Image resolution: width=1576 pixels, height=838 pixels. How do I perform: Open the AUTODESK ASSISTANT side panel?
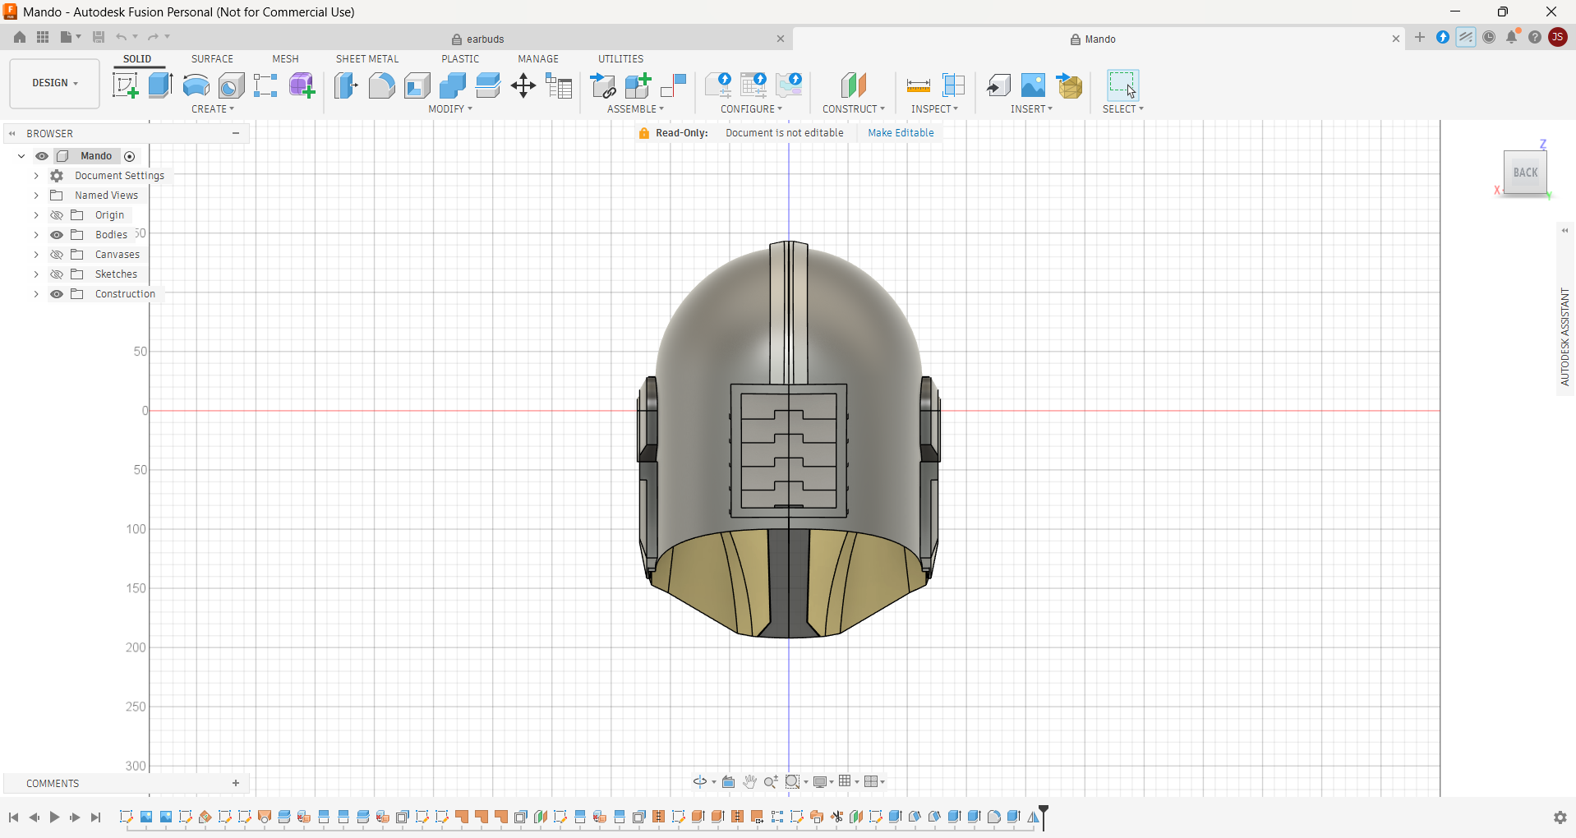tap(1565, 337)
